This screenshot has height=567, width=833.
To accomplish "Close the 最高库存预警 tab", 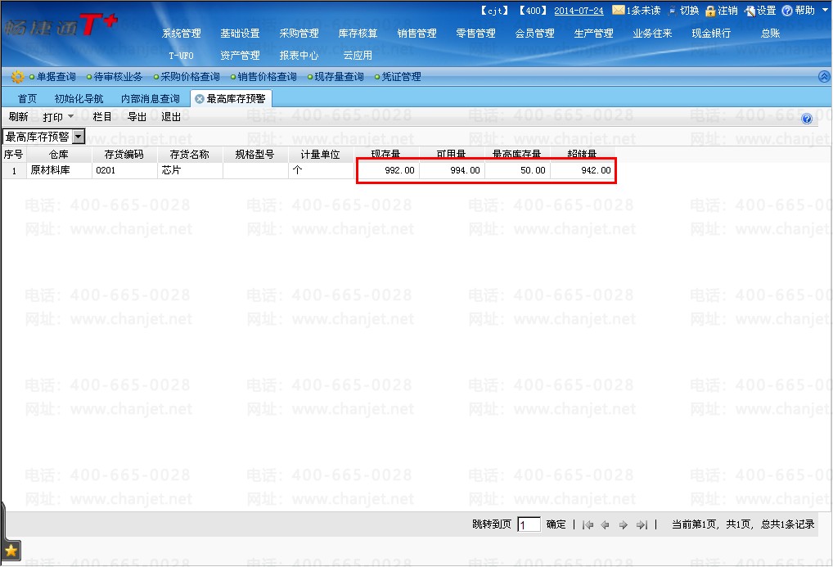I will click(x=200, y=99).
